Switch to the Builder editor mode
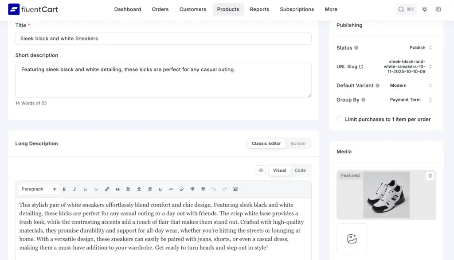454x260 pixels. (298, 143)
